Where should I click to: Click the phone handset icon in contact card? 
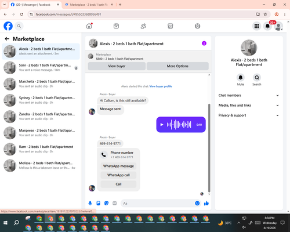104,155
